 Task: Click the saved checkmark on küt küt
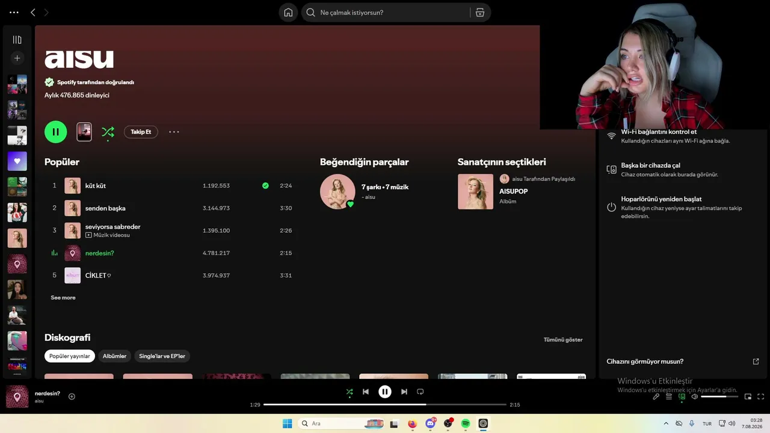tap(265, 186)
